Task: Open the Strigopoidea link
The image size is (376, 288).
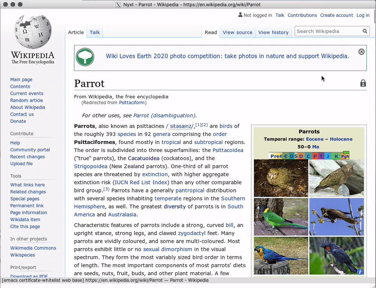Action: (x=91, y=166)
